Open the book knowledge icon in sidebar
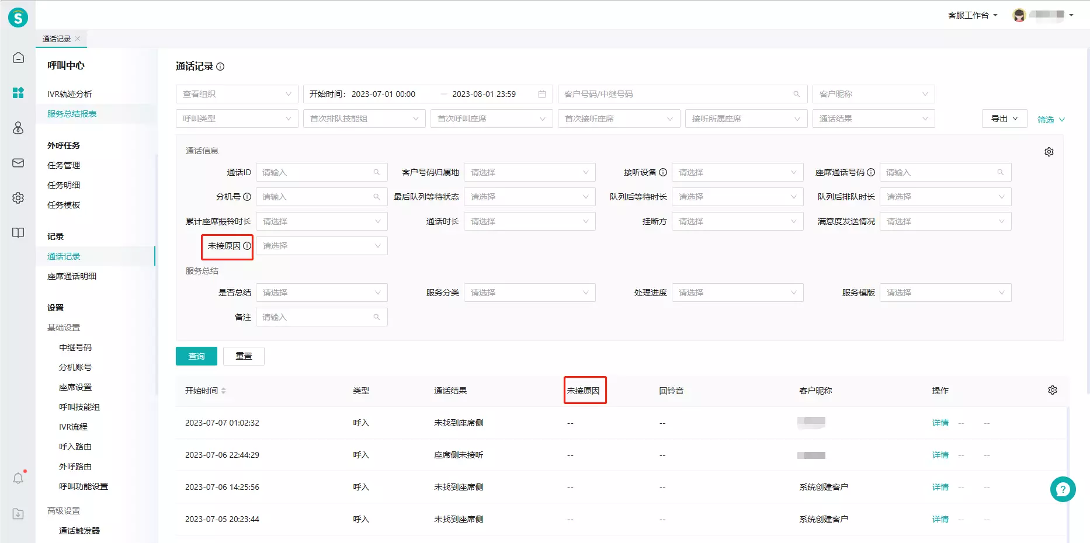 [18, 232]
